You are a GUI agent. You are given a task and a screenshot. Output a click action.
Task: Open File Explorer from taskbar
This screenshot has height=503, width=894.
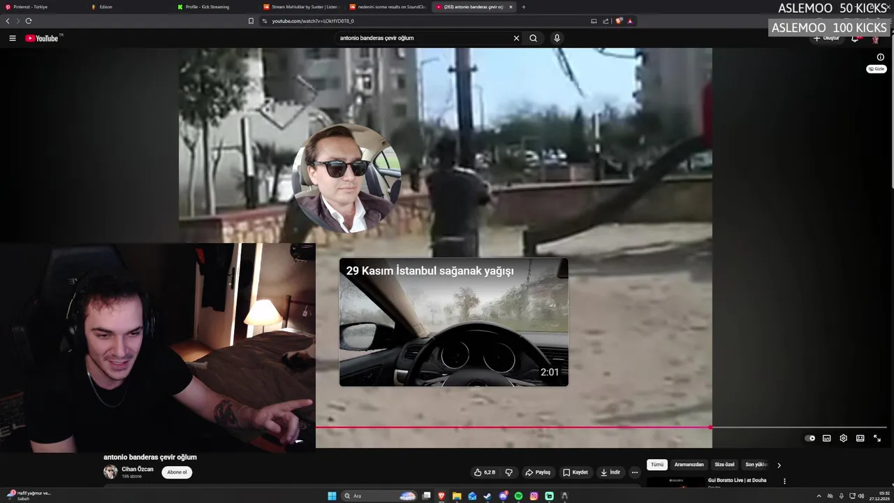point(457,496)
